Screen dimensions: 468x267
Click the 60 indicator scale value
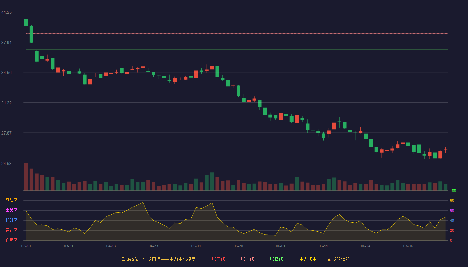tap(452, 210)
